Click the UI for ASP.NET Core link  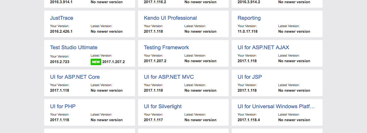(x=75, y=77)
